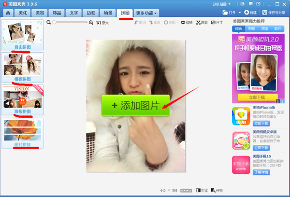Select the 拼图 tab
This screenshot has height=197, width=290.
point(125,13)
